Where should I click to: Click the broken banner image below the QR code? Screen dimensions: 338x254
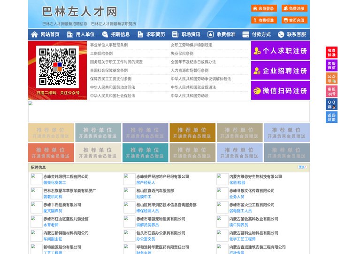[x=169, y=111]
